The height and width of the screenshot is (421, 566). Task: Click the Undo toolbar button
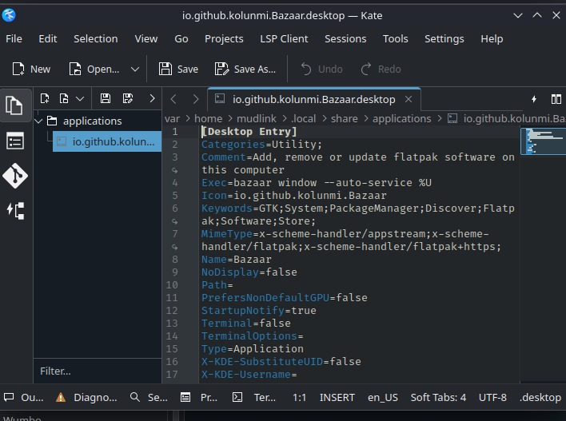321,69
